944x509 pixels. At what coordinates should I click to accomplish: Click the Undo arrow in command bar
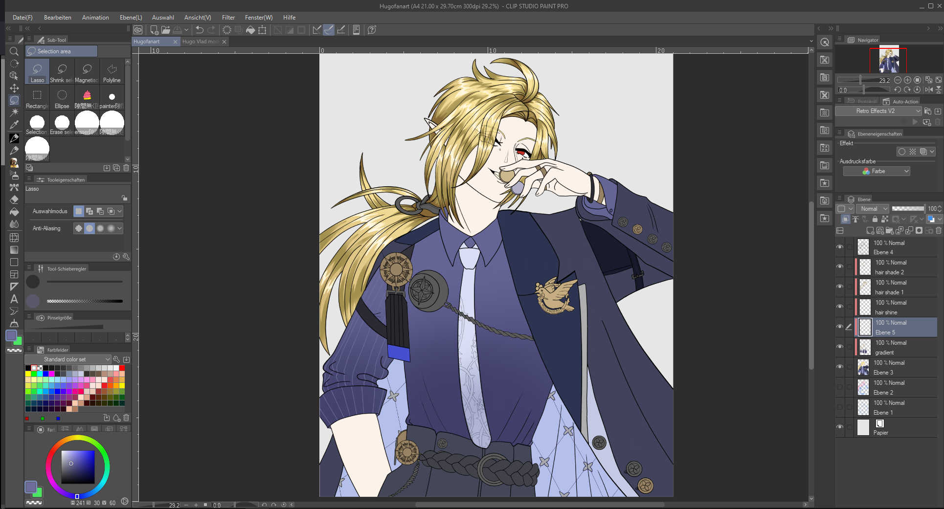(200, 30)
